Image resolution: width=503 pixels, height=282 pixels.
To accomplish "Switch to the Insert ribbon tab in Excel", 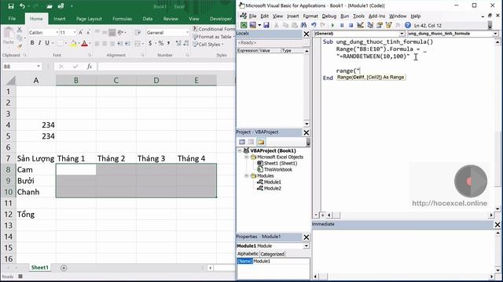I will pyautogui.click(x=60, y=19).
